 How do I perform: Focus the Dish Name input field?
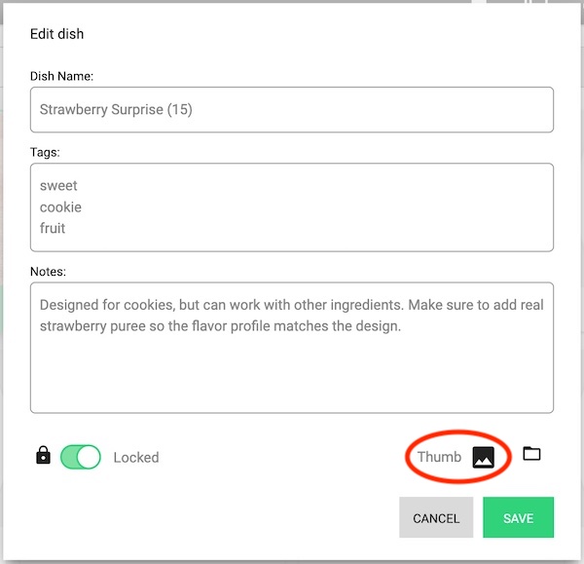pyautogui.click(x=292, y=110)
